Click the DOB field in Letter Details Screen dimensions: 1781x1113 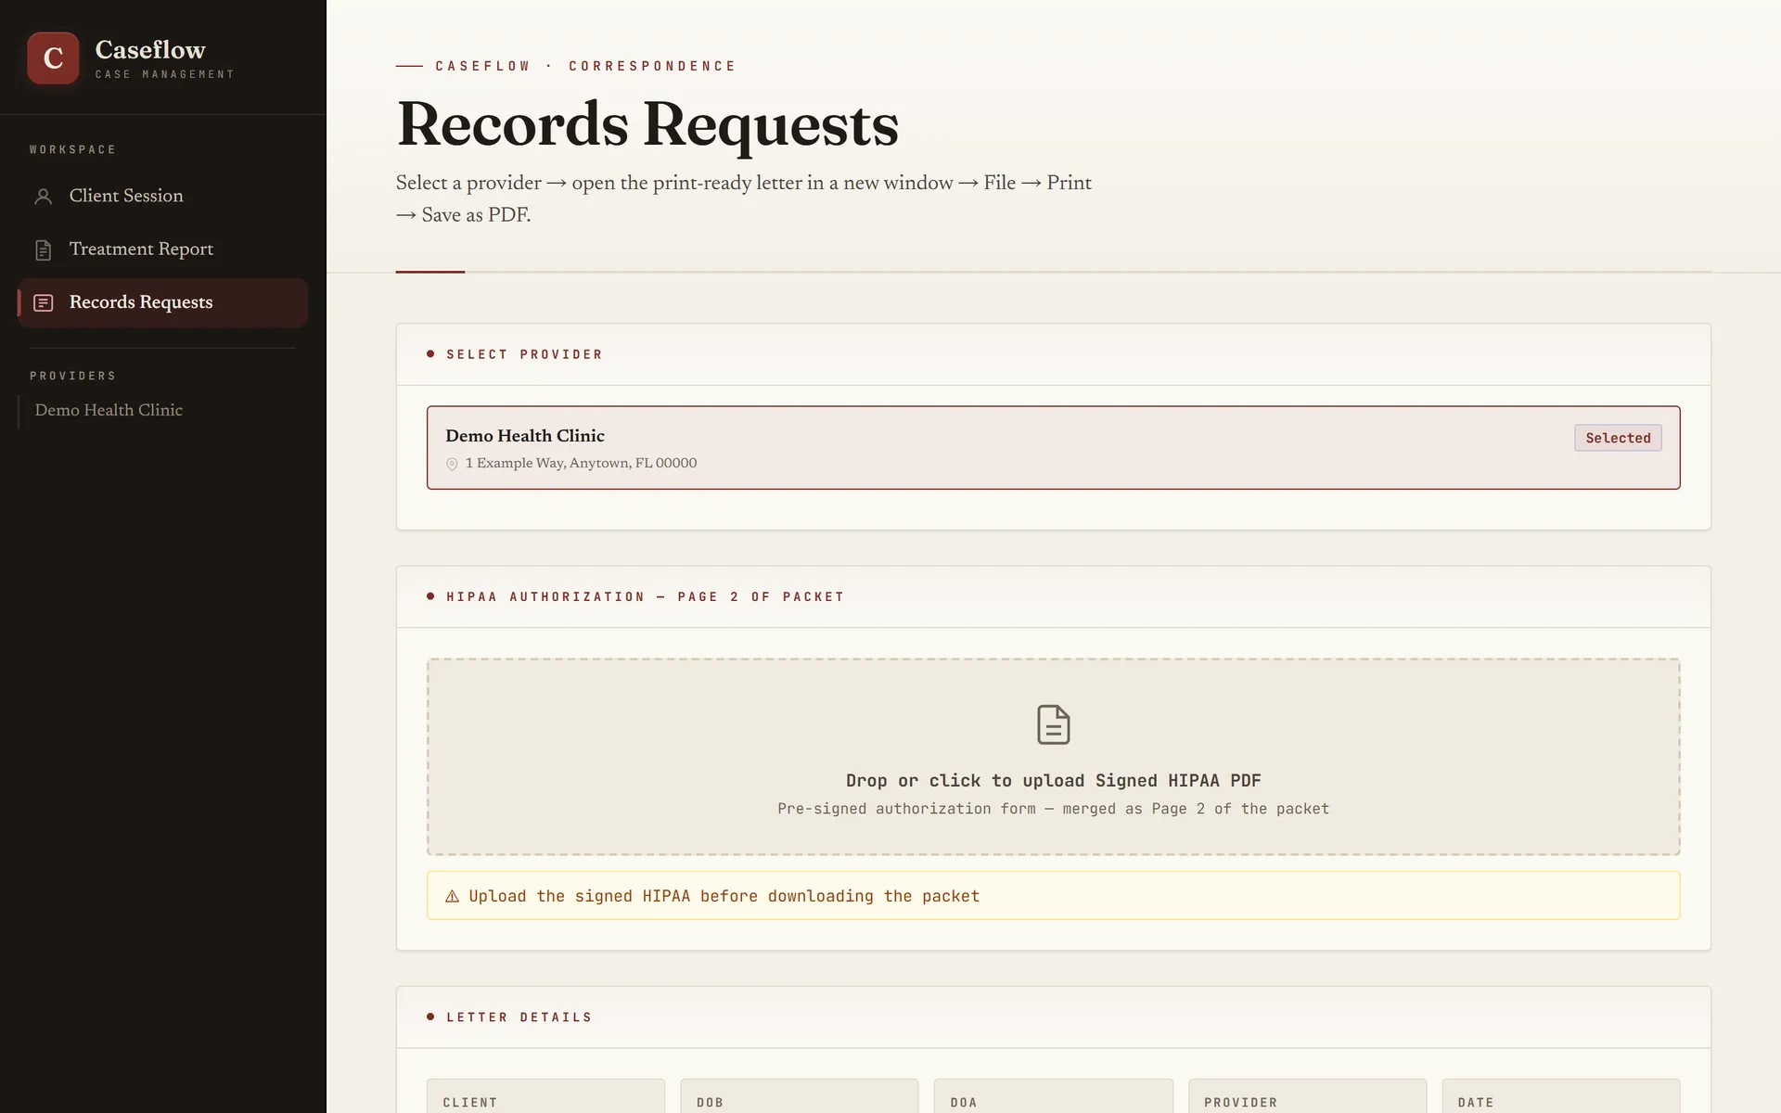pos(799,1096)
